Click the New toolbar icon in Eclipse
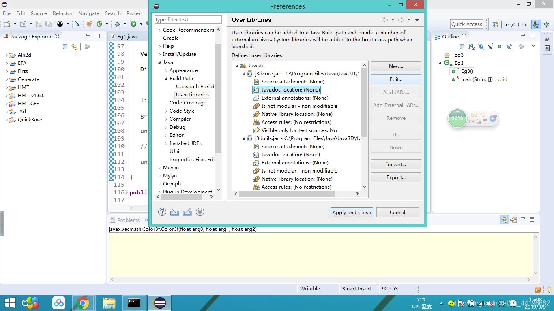554x311 pixels. (7, 24)
